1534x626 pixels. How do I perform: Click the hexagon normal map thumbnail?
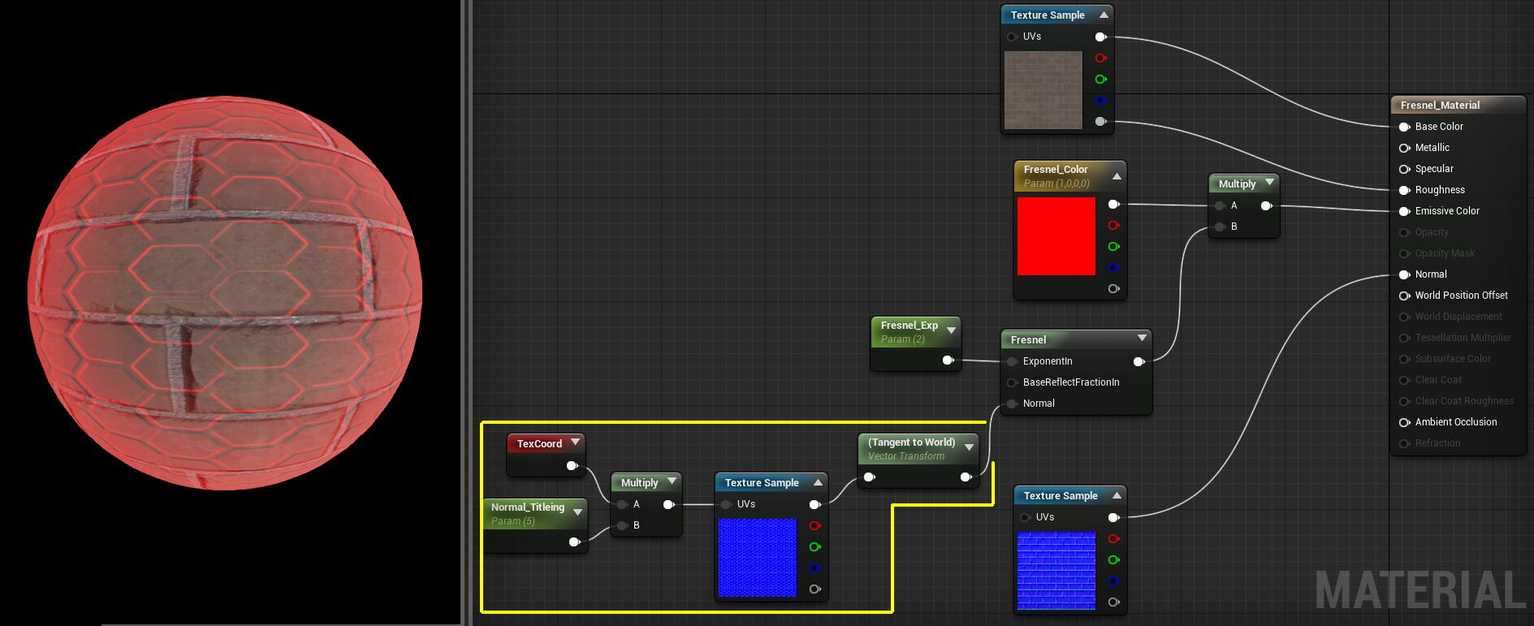click(758, 558)
